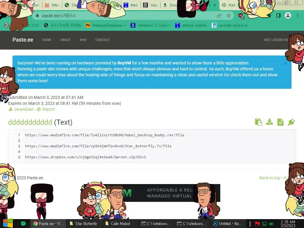Click the volume speaker tray icon
Viewport: 304px width, 228px height.
271,224
